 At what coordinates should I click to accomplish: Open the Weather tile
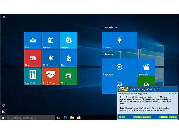coord(51,58)
